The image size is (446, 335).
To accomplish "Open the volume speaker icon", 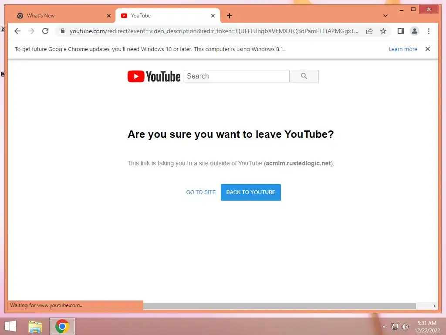I will (405, 326).
